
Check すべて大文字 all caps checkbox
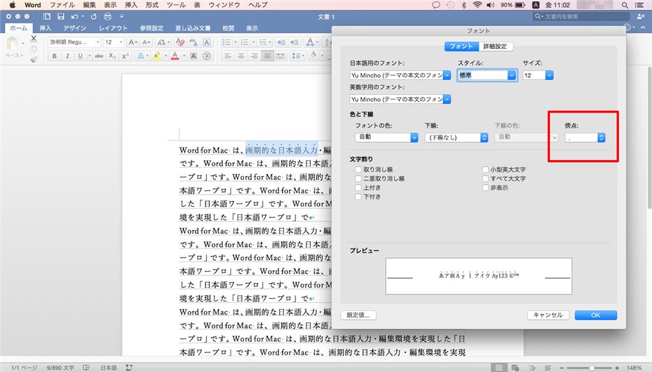(x=485, y=179)
